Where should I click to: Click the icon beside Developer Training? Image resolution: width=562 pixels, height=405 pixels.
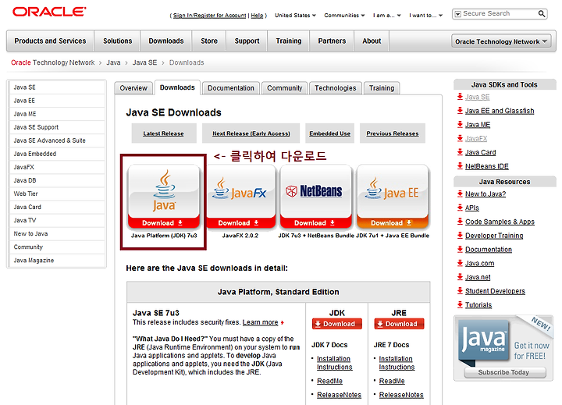tap(460, 235)
